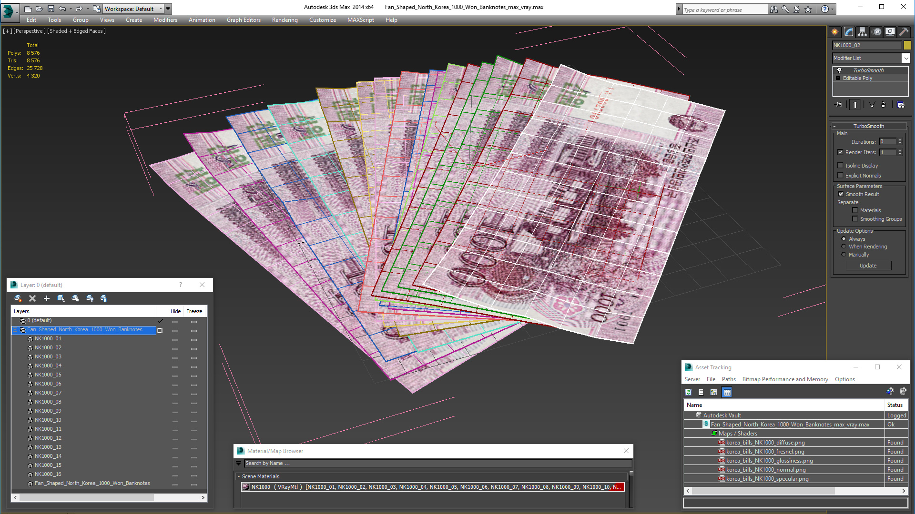915x514 pixels.
Task: Redo the action with the redo arrow
Action: 79,9
